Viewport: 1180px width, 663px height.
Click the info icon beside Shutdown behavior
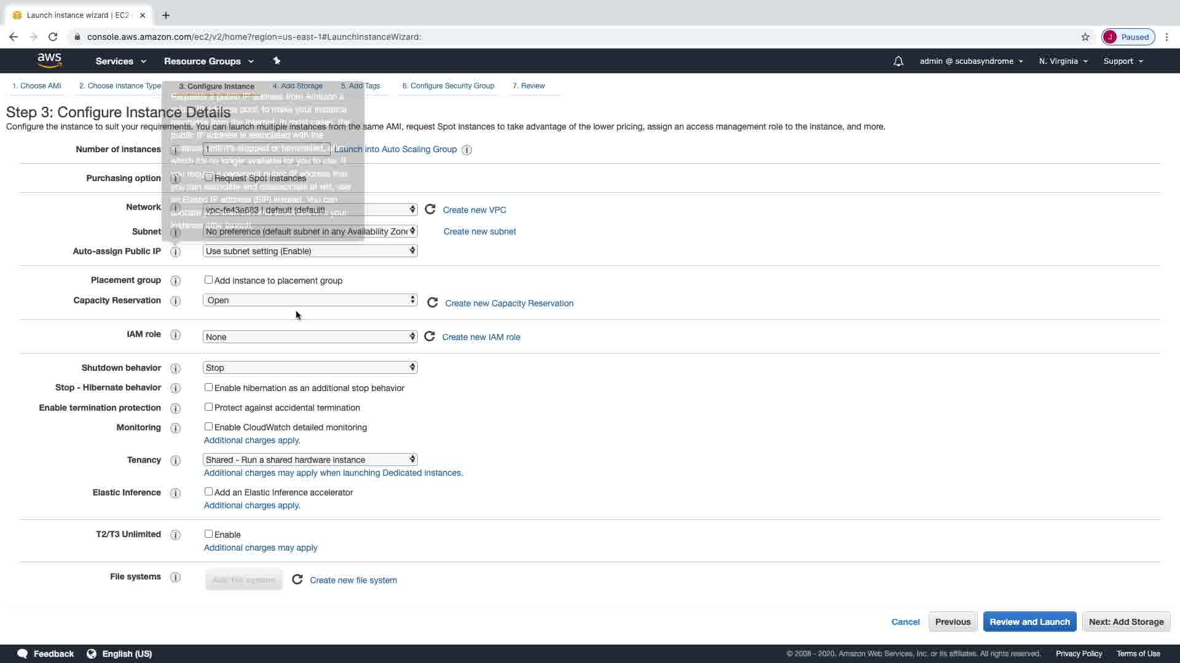(175, 368)
